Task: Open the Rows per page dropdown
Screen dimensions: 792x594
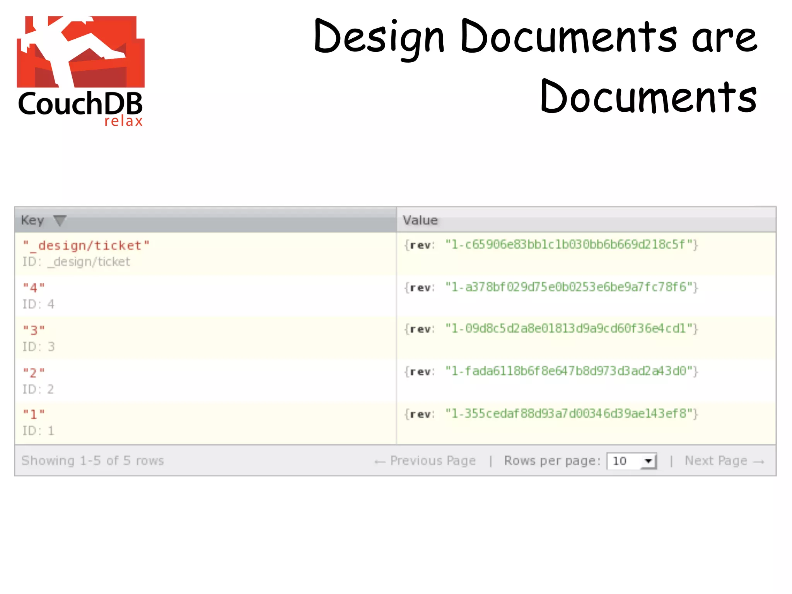Action: 632,461
